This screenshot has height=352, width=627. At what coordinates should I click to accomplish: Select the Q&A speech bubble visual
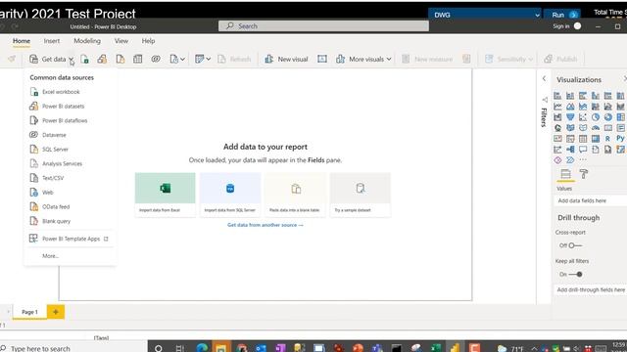[x=583, y=150]
